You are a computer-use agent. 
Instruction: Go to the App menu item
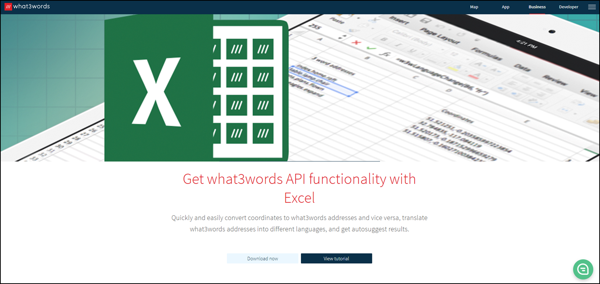(505, 7)
